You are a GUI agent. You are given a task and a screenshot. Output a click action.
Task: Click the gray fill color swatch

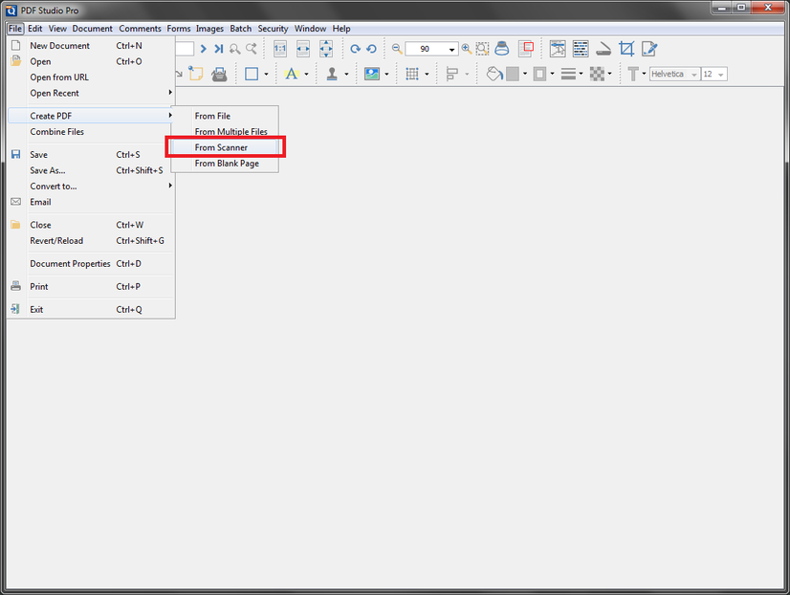coord(513,74)
